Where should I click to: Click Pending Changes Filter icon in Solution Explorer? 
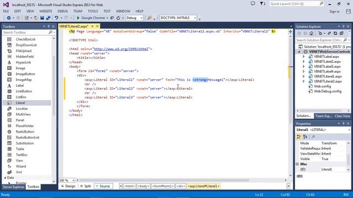coord(320,33)
